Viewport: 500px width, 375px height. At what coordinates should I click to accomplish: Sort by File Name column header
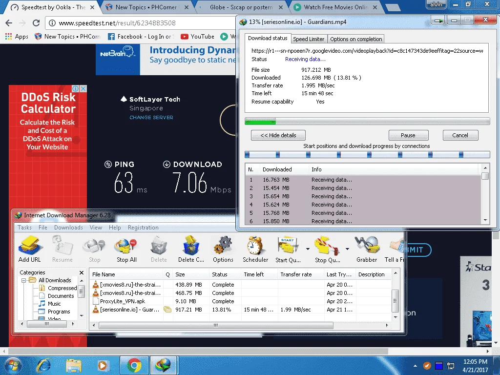pyautogui.click(x=126, y=274)
